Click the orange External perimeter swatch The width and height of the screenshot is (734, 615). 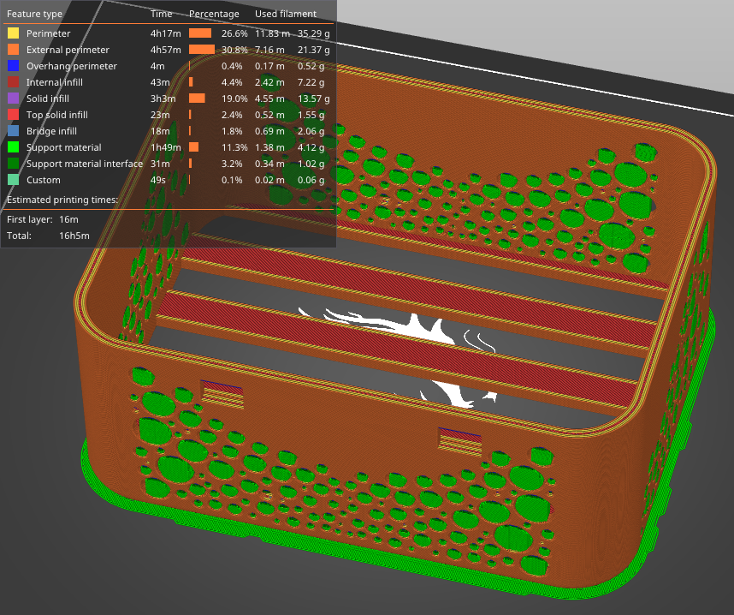pyautogui.click(x=13, y=50)
